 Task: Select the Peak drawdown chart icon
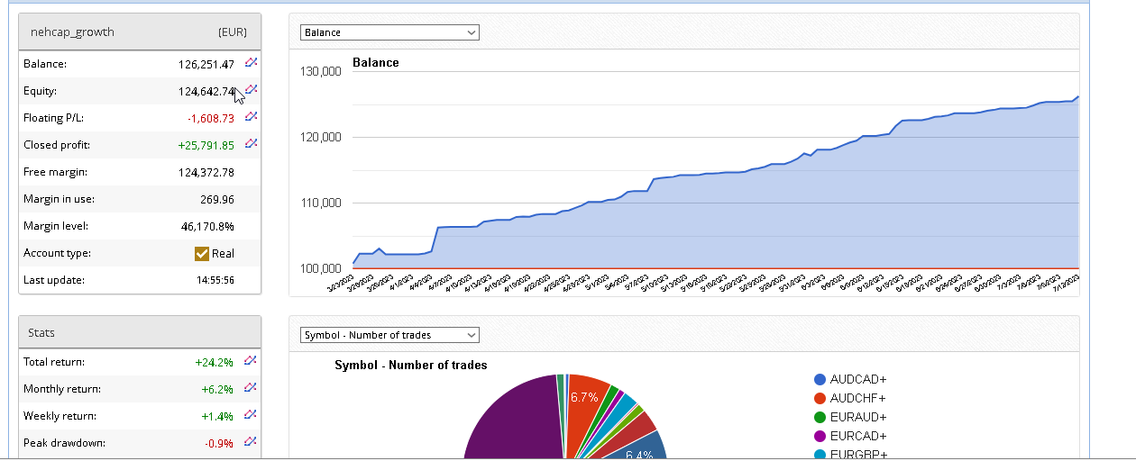coord(252,442)
